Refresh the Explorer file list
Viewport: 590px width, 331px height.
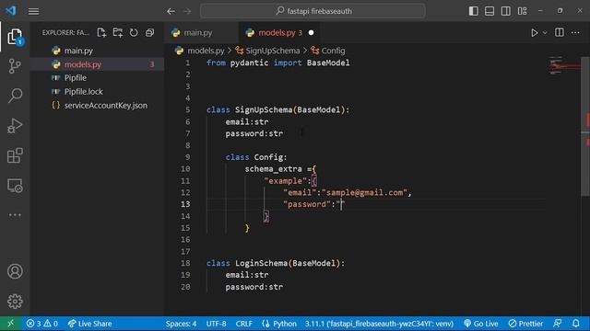coord(134,33)
